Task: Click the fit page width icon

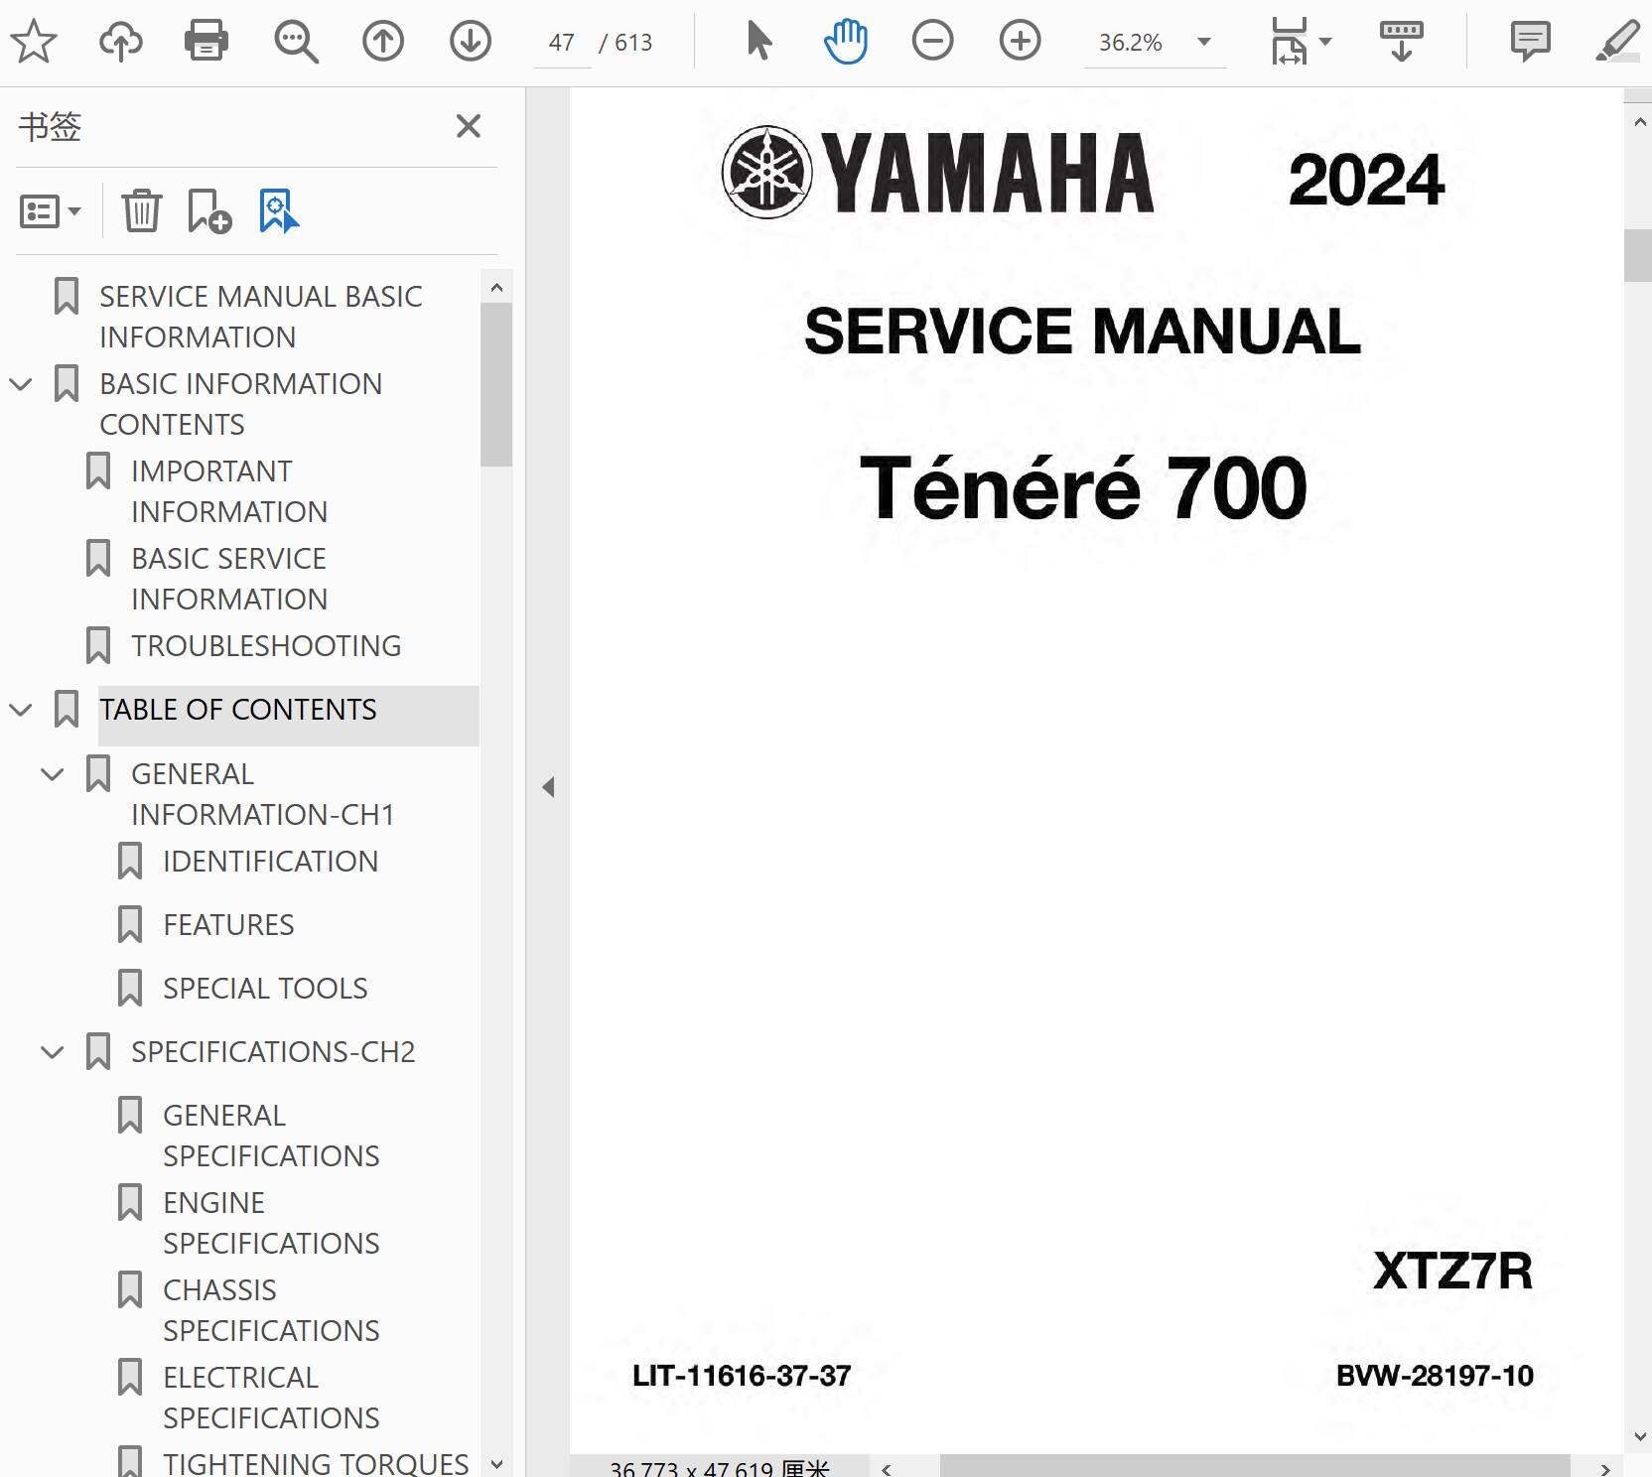Action: (1290, 42)
